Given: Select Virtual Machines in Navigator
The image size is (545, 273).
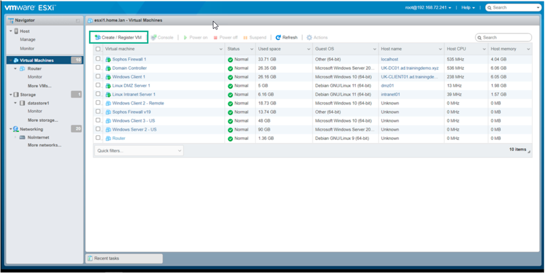Looking at the screenshot, I should tap(45, 60).
